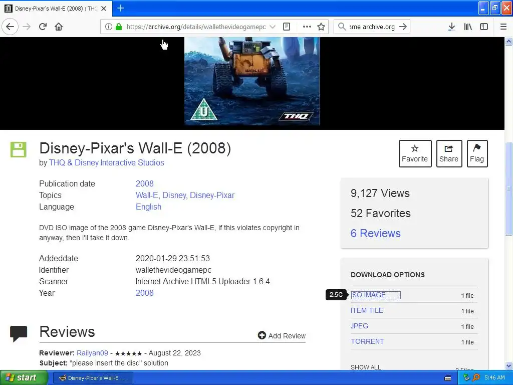
Task: Flag this item
Action: pos(477,153)
